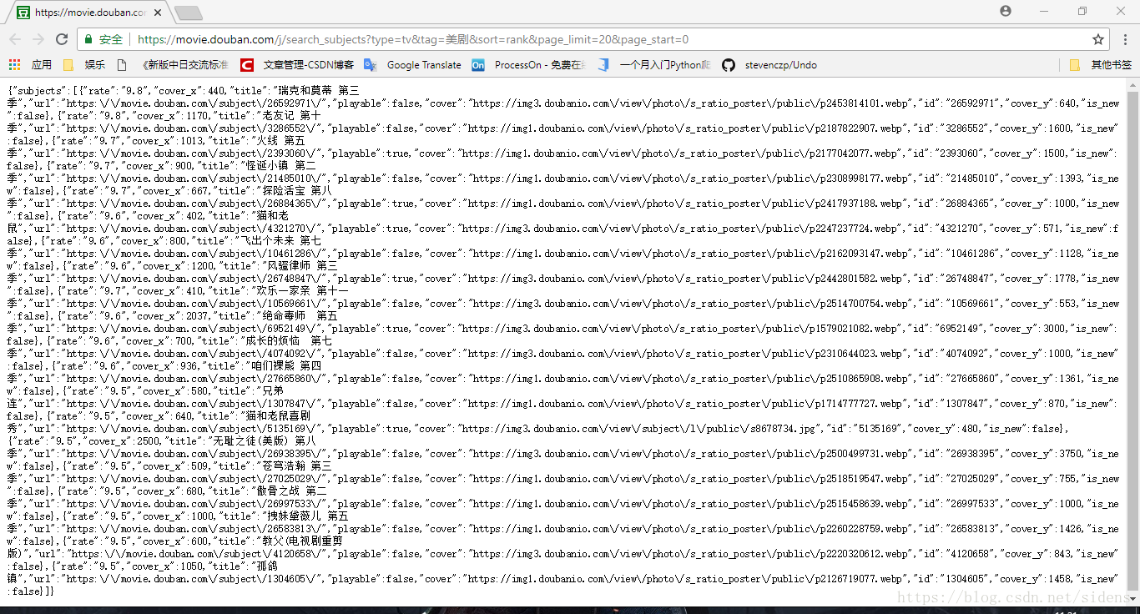Click the scrollbar up arrow
1140x614 pixels.
1132,85
